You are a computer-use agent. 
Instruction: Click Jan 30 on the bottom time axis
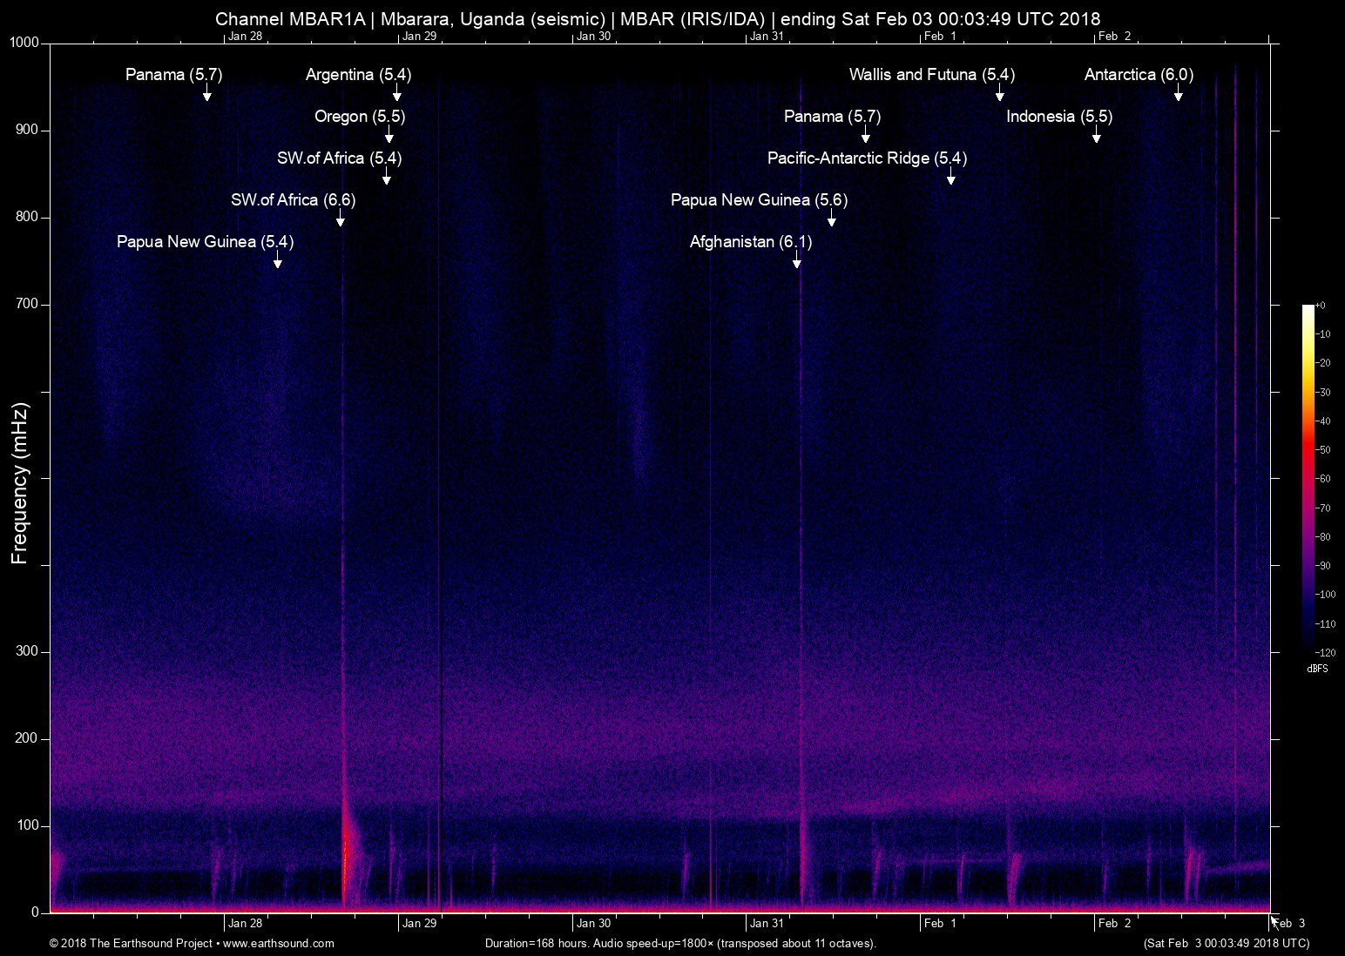pyautogui.click(x=593, y=923)
